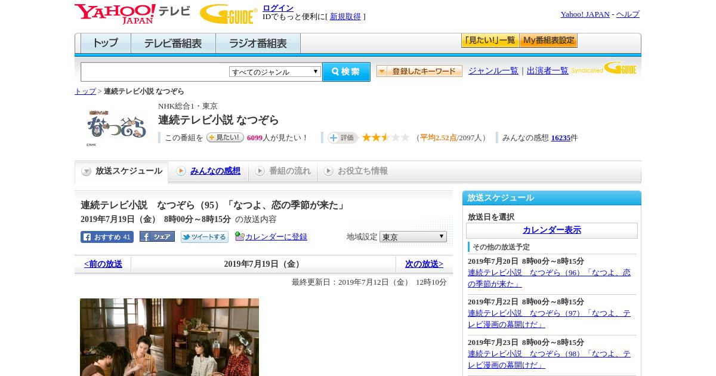Switch to the トップ tab

tap(106, 44)
